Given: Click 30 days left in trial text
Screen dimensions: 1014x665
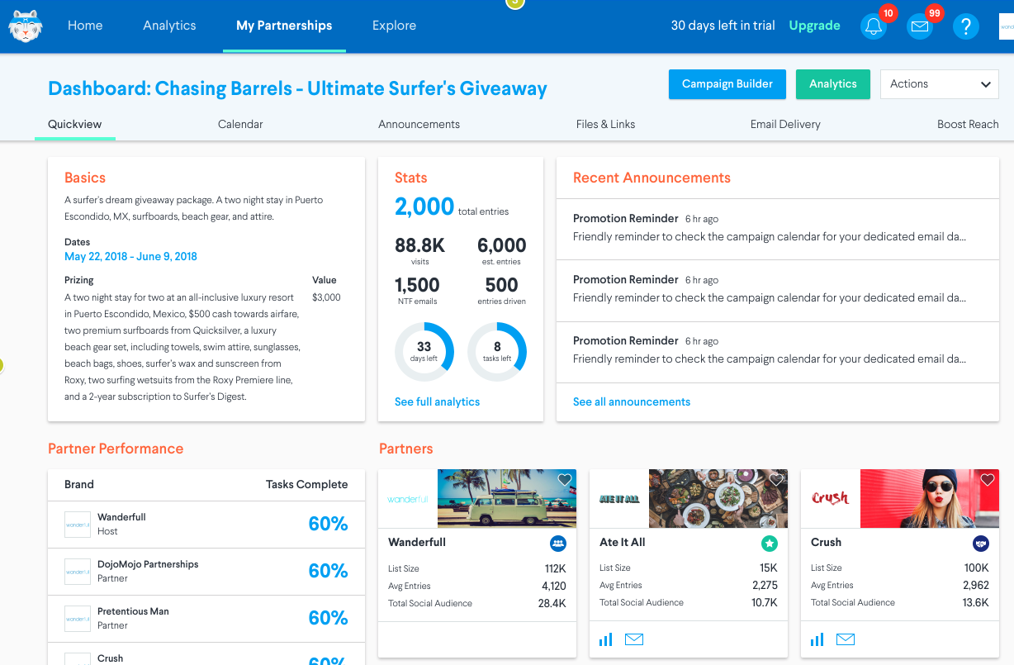Looking at the screenshot, I should click(x=723, y=26).
